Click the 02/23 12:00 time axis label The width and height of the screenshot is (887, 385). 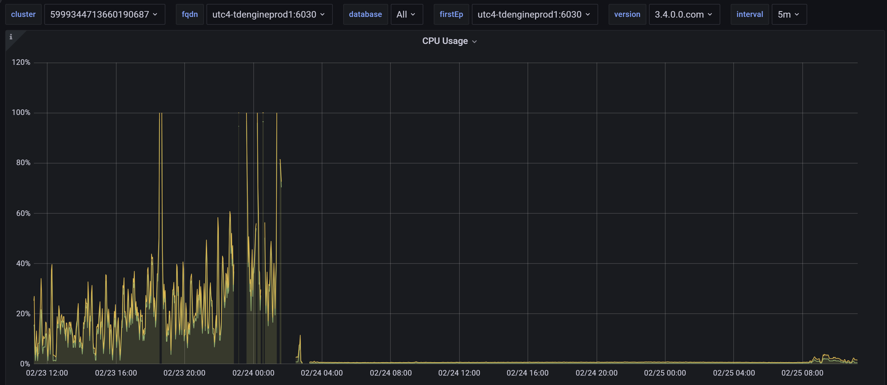coord(47,373)
